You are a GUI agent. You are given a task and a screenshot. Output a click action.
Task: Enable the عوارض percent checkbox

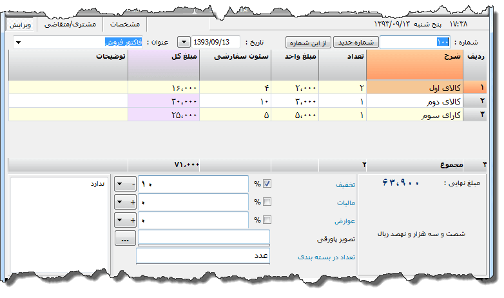point(267,220)
